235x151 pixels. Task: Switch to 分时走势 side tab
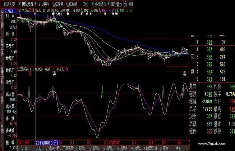(x=2, y=19)
